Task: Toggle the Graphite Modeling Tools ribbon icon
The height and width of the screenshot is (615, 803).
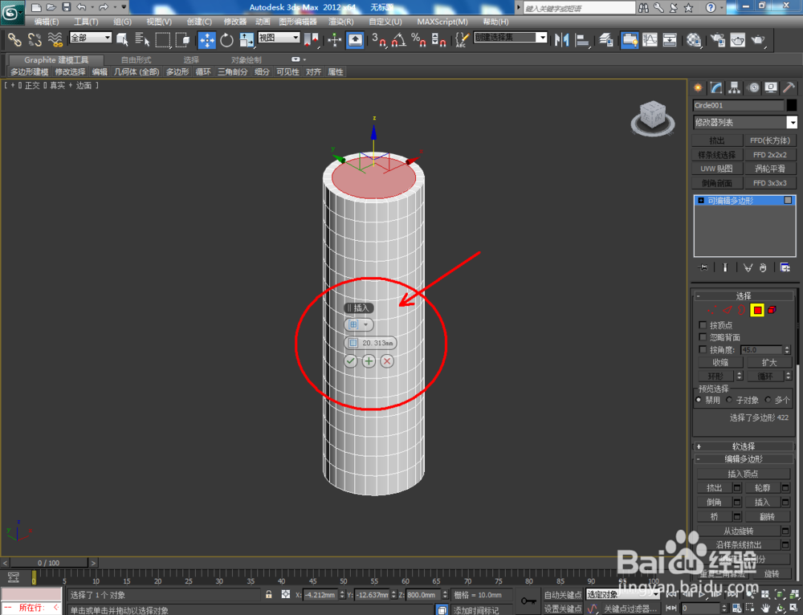Action: tap(630, 39)
